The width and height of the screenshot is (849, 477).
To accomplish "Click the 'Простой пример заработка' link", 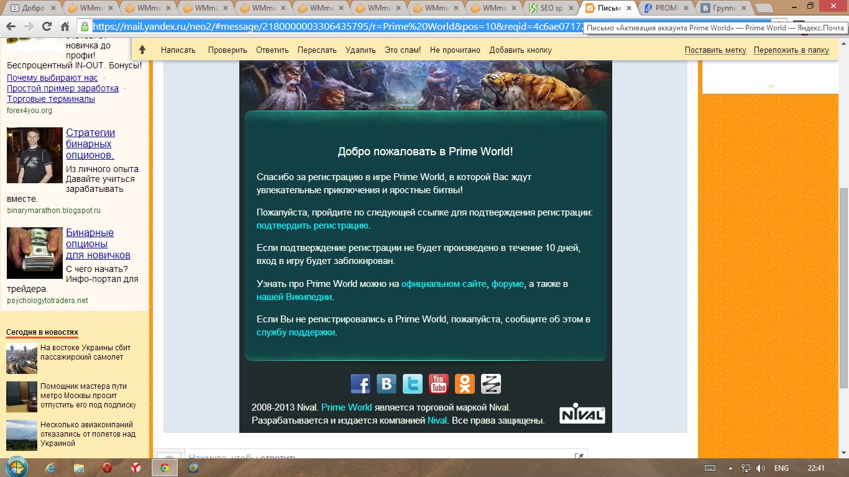I will click(x=63, y=88).
